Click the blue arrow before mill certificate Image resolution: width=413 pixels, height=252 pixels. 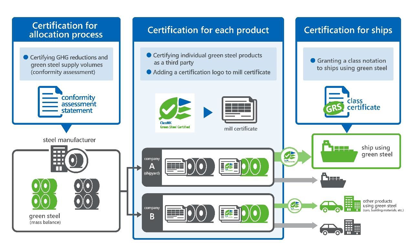[208, 112]
